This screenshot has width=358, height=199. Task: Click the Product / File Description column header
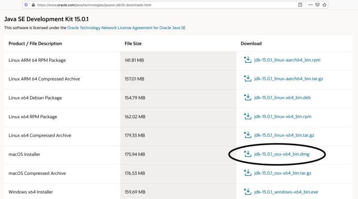tap(35, 43)
